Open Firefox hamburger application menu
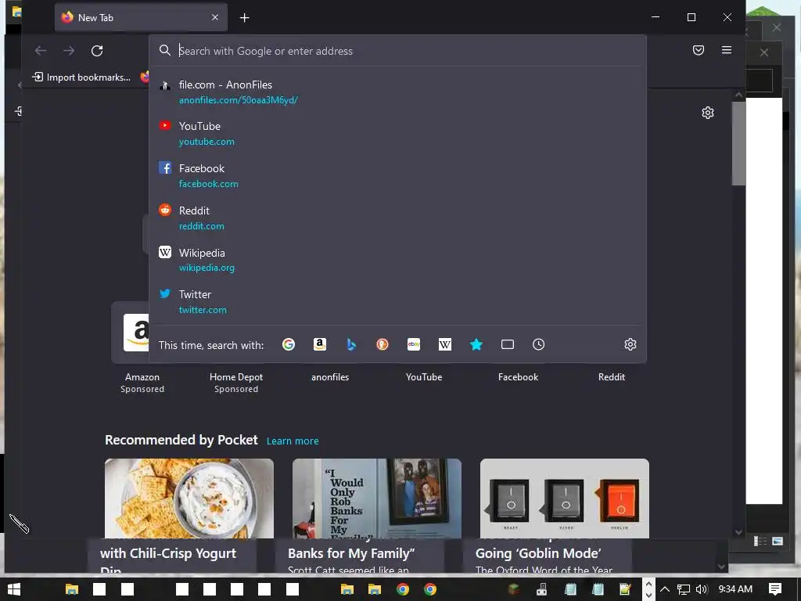801x601 pixels. pos(727,50)
